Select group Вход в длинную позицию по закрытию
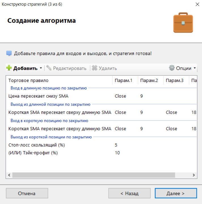Screen dimensions: 202x204 49,88
